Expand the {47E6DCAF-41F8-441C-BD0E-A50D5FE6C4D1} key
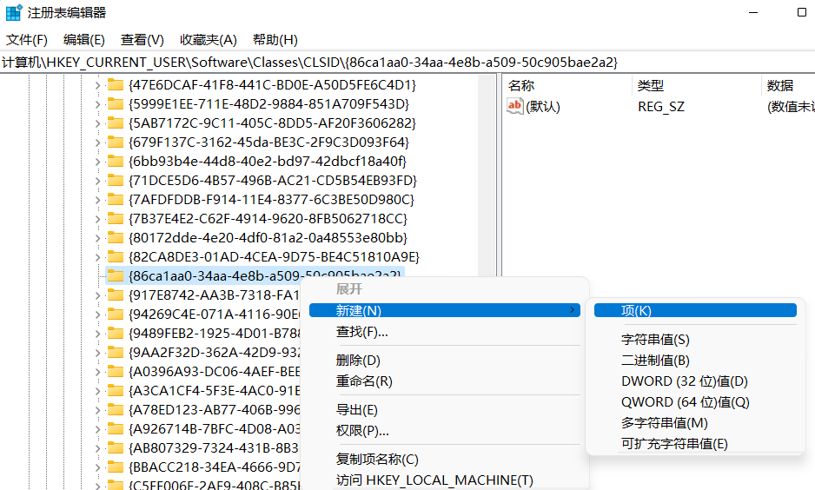Image resolution: width=815 pixels, height=490 pixels. click(97, 84)
